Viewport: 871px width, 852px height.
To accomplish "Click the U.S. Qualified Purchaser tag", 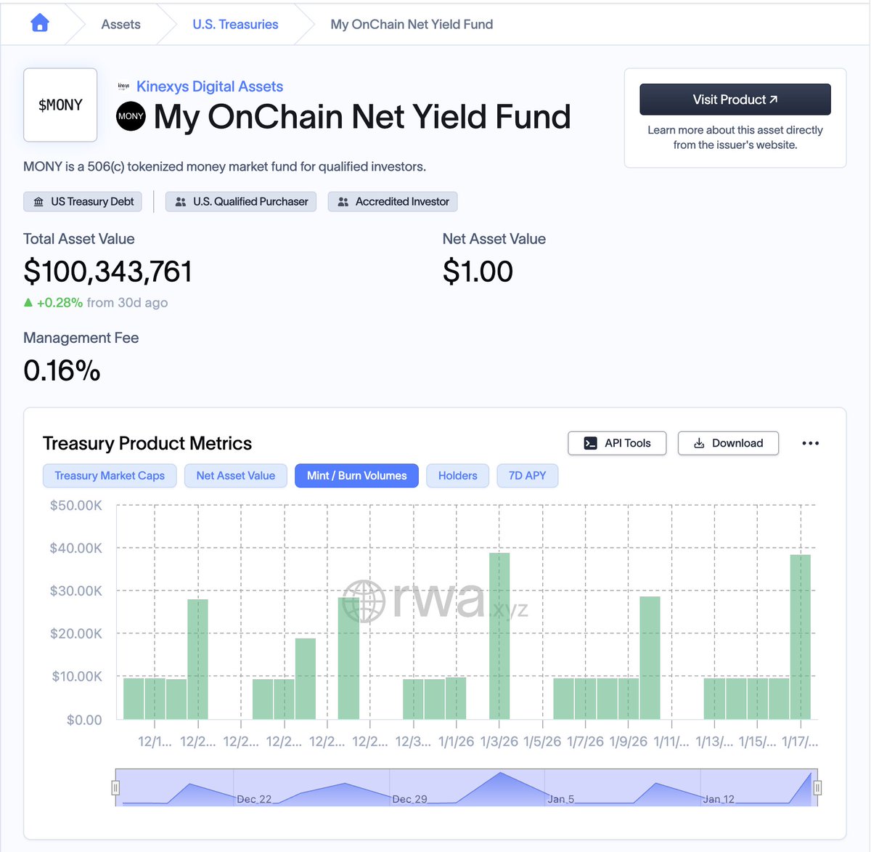I will click(x=241, y=201).
